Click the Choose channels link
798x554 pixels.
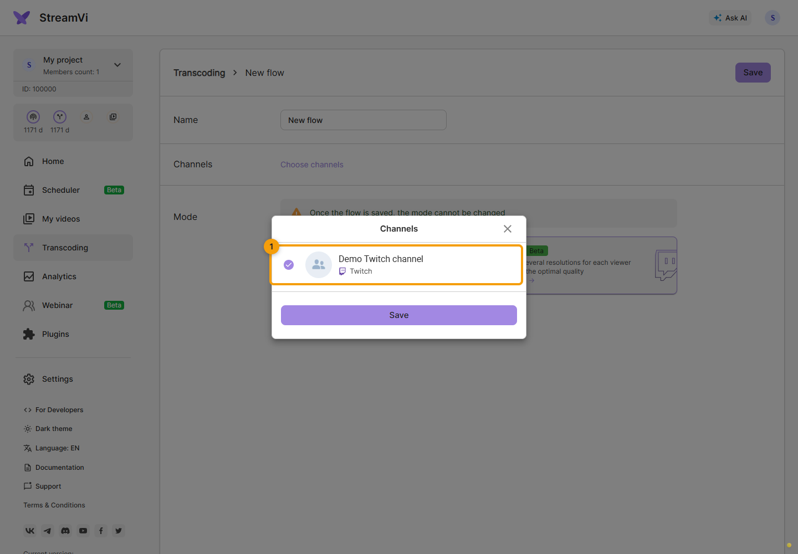click(x=312, y=165)
